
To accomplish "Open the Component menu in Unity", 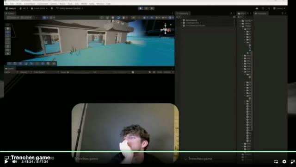I will (43, 4).
